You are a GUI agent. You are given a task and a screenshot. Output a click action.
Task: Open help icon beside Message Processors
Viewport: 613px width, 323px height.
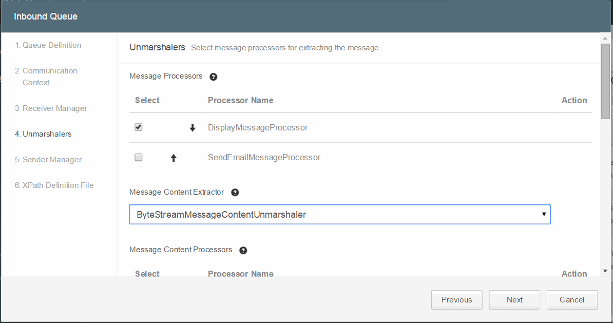click(214, 77)
